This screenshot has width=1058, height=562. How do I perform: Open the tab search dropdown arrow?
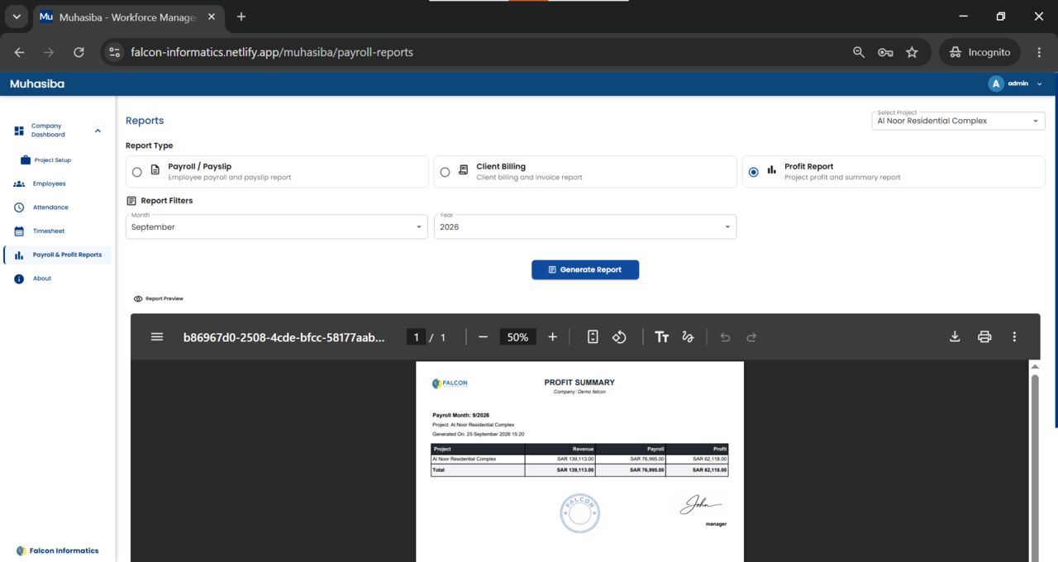click(17, 17)
